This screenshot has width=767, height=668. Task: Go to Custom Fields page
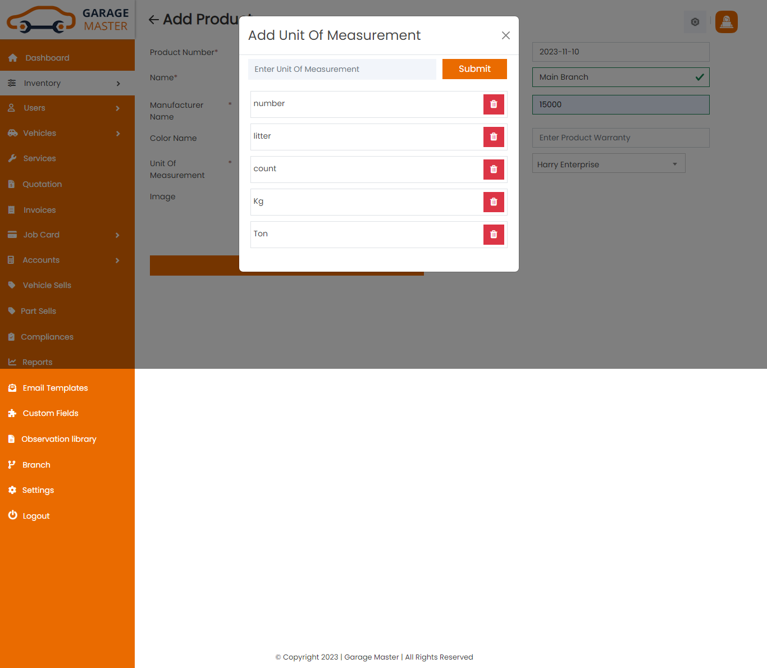click(x=50, y=413)
